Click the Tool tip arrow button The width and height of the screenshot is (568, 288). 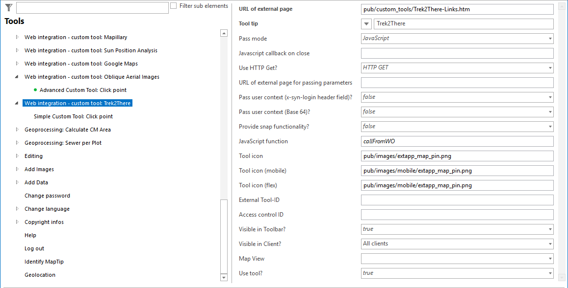366,24
